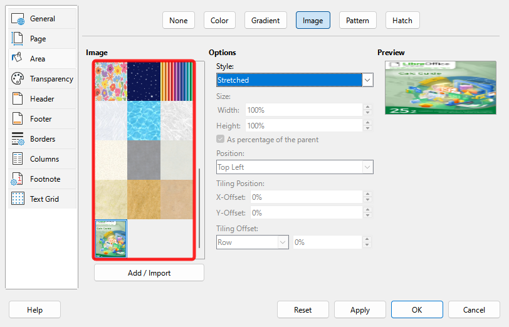
Task: Open the General tab icon
Action: 18,19
